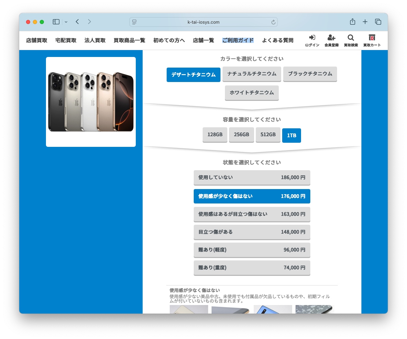Click the k-tai-iosys.com address bar

tap(203, 22)
